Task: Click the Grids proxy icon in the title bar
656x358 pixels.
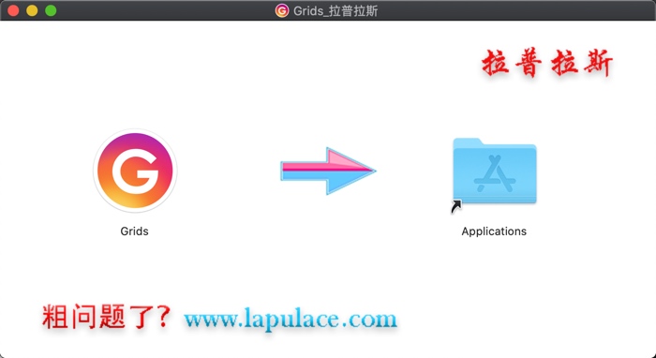Action: [x=282, y=10]
